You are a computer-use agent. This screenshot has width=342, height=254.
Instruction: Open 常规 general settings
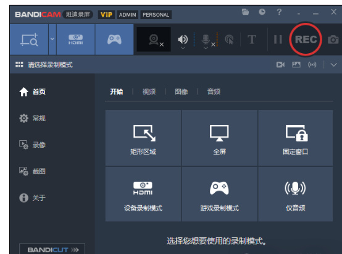coord(32,118)
